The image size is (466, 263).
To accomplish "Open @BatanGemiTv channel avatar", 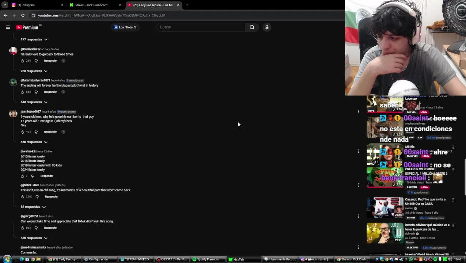I will [13, 51].
